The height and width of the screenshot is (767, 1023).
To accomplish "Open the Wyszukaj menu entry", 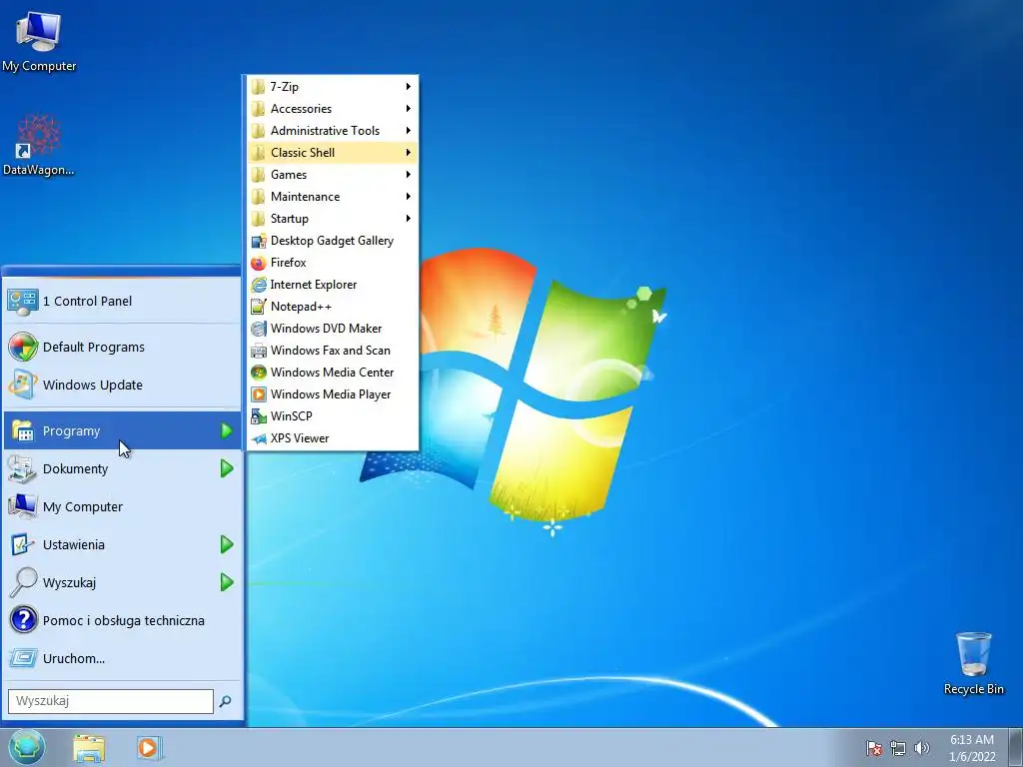I will pos(123,582).
